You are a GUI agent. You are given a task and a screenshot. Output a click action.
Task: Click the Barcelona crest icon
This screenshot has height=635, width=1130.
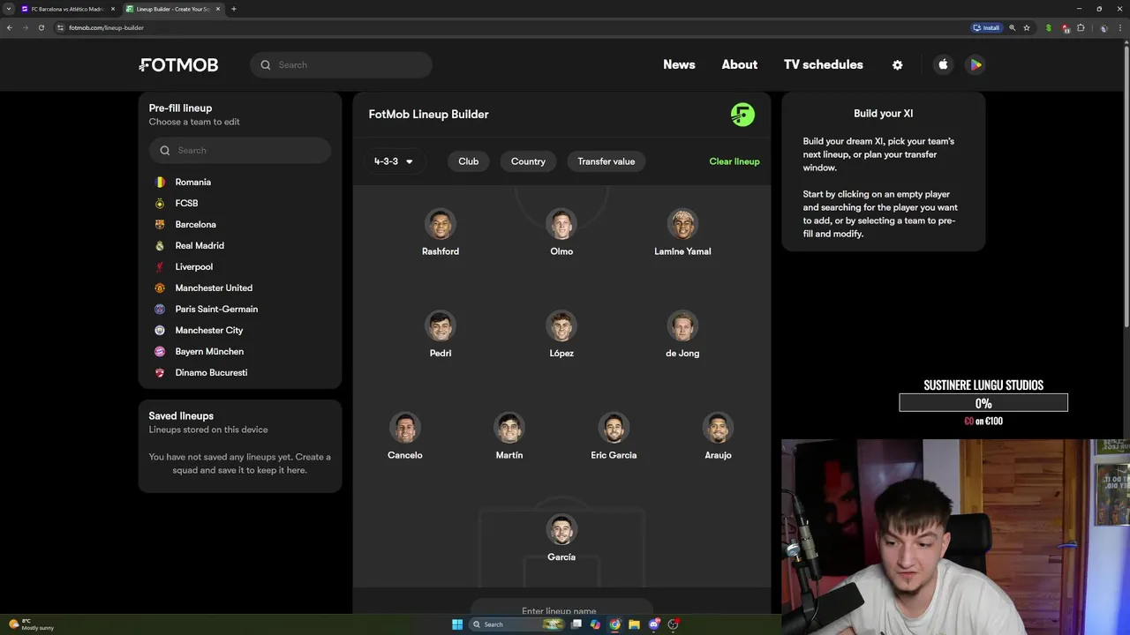160,224
